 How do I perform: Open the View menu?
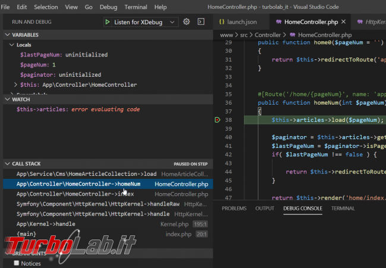(71, 7)
